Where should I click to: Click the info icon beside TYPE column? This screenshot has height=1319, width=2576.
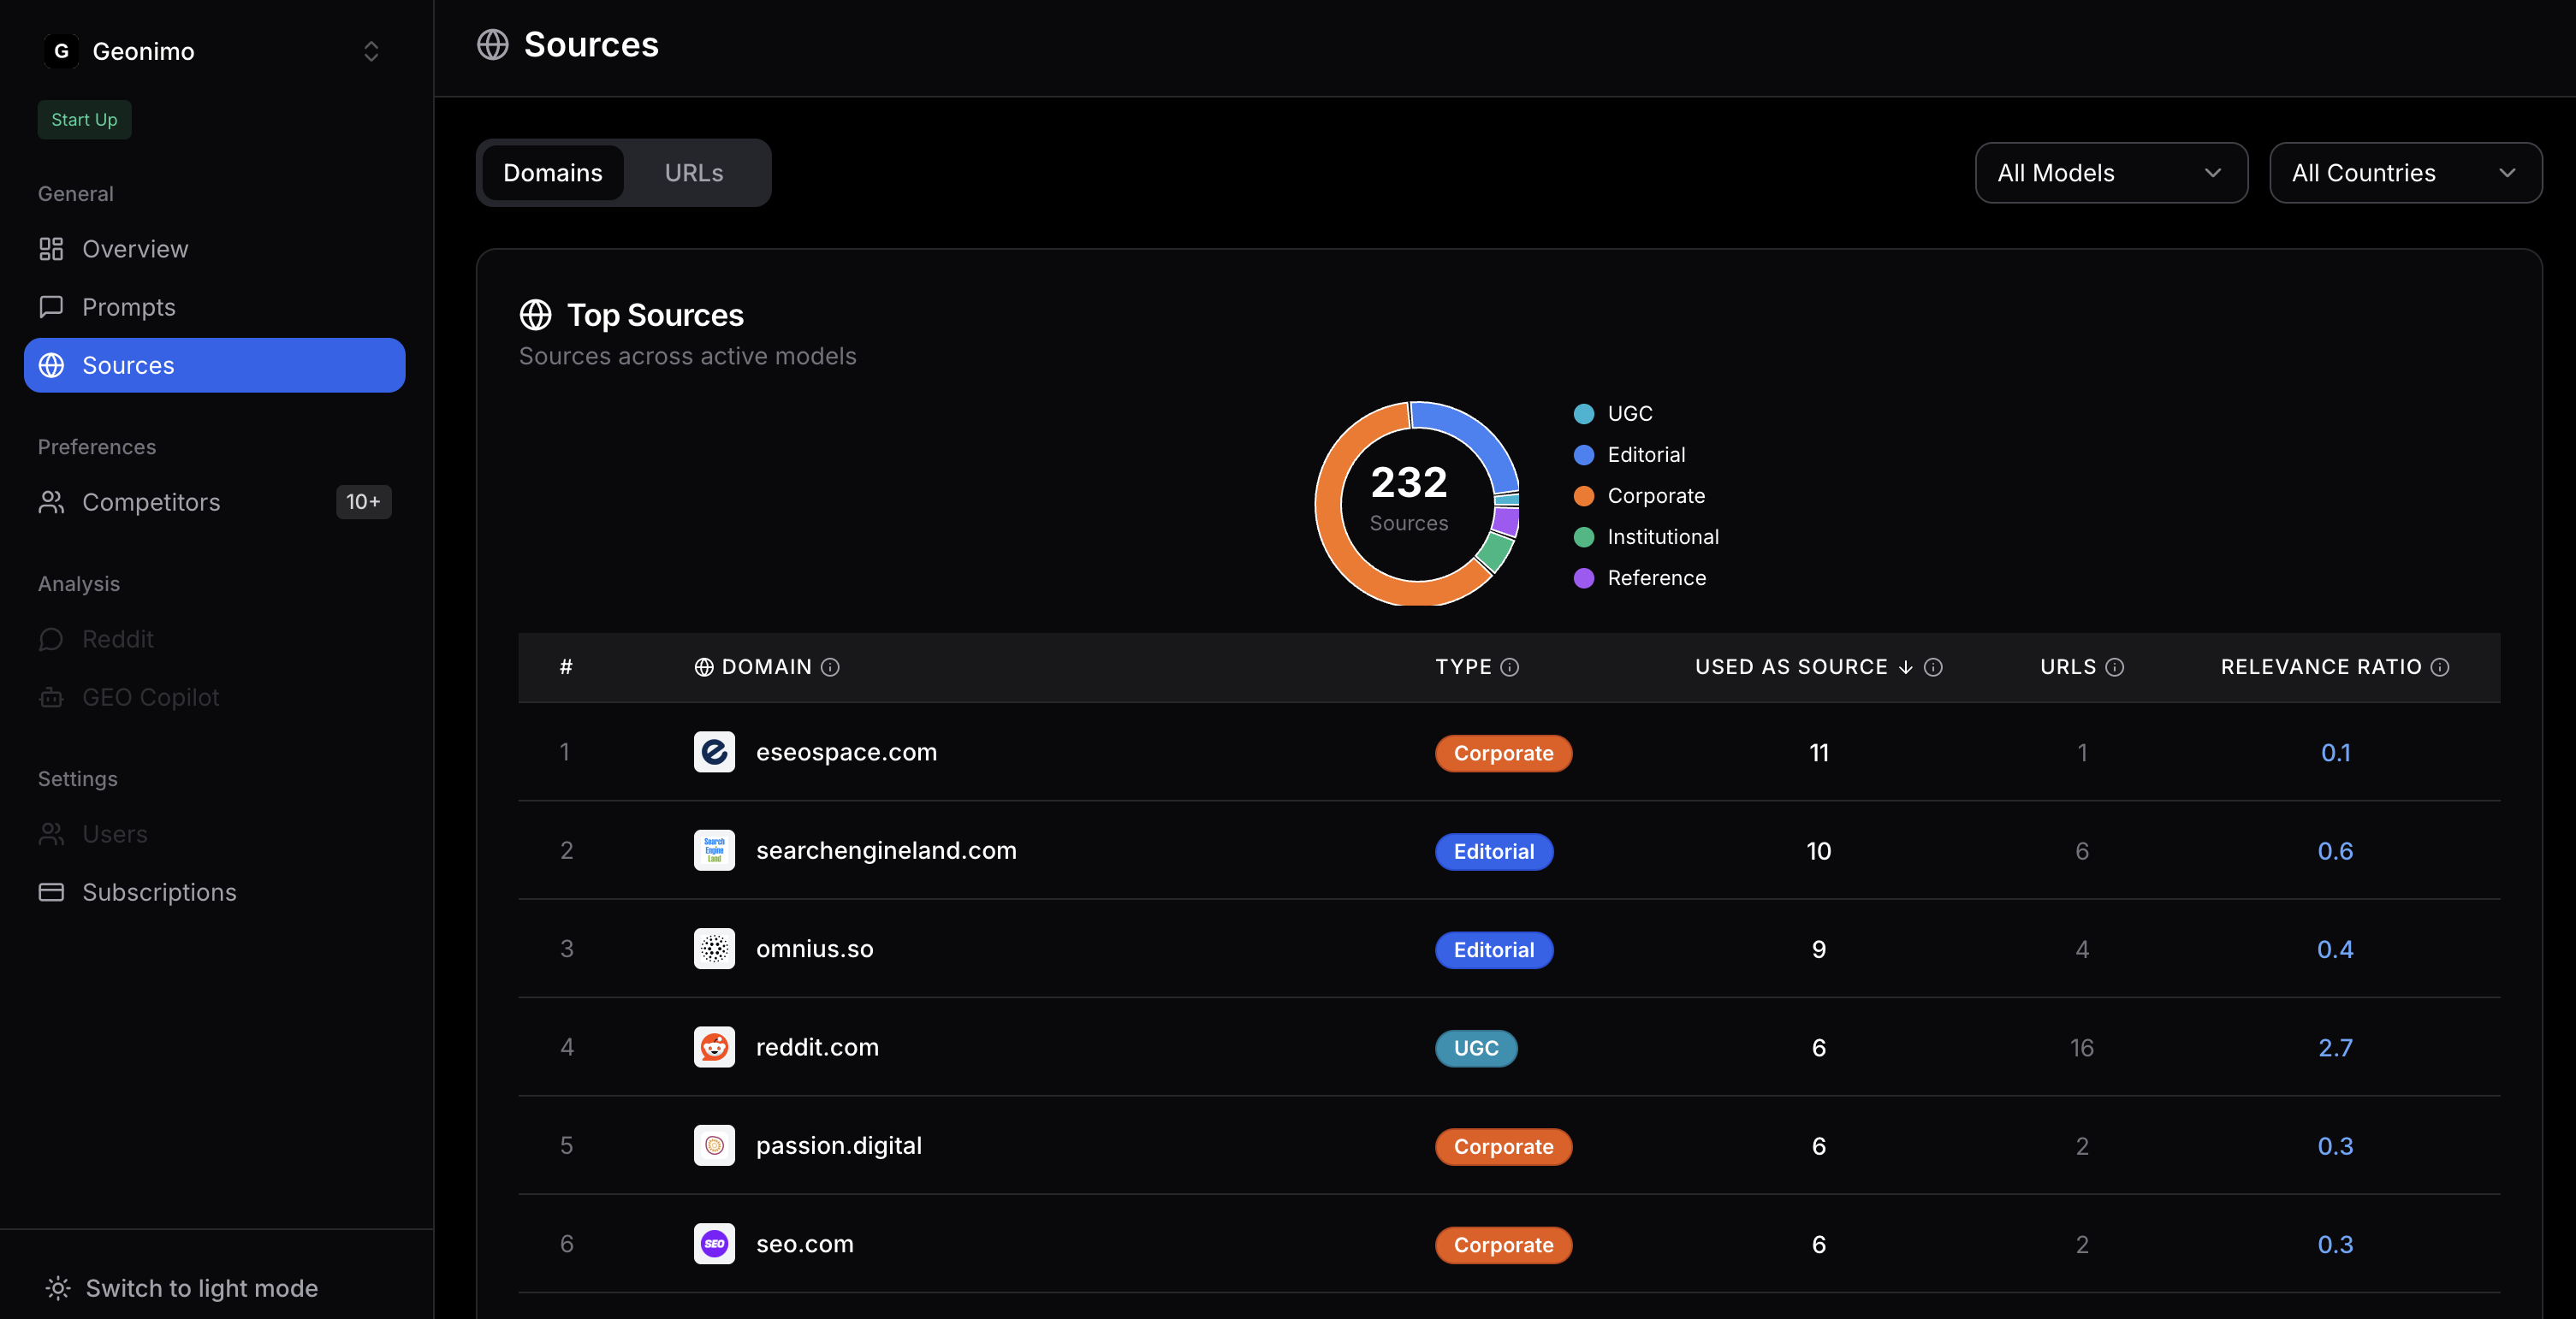coord(1510,666)
